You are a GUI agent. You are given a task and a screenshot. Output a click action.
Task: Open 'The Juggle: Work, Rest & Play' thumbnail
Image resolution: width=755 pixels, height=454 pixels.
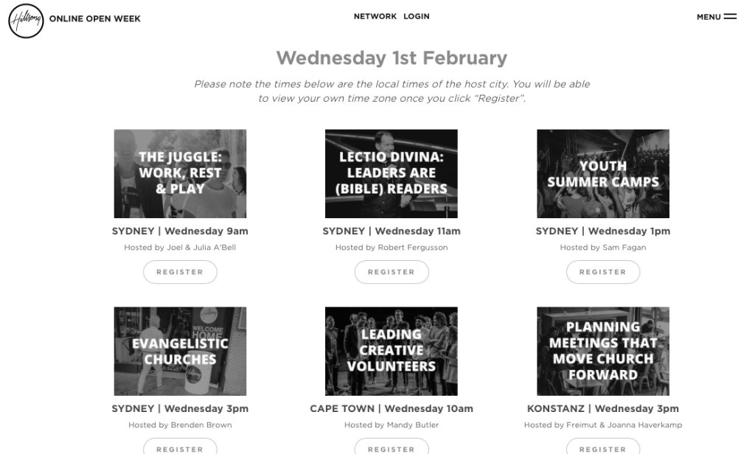pyautogui.click(x=180, y=174)
